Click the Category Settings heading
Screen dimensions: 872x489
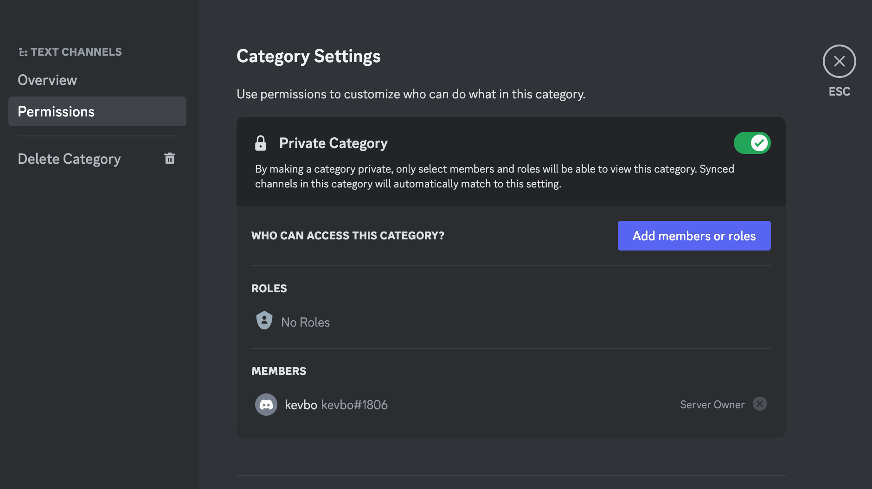(x=308, y=56)
